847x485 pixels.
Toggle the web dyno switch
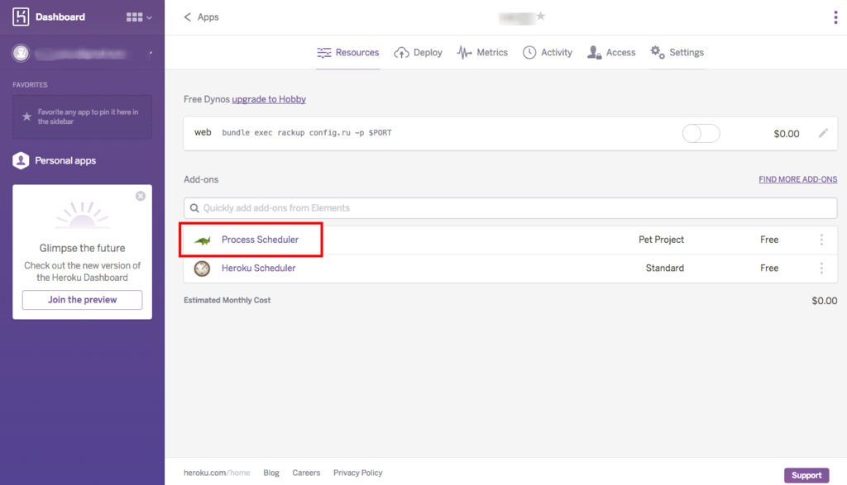pos(701,133)
